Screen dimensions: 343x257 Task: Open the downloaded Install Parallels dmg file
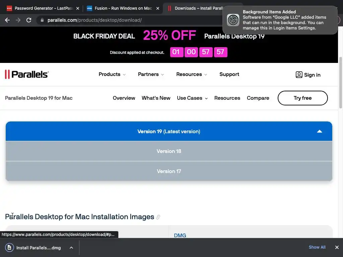pyautogui.click(x=39, y=248)
